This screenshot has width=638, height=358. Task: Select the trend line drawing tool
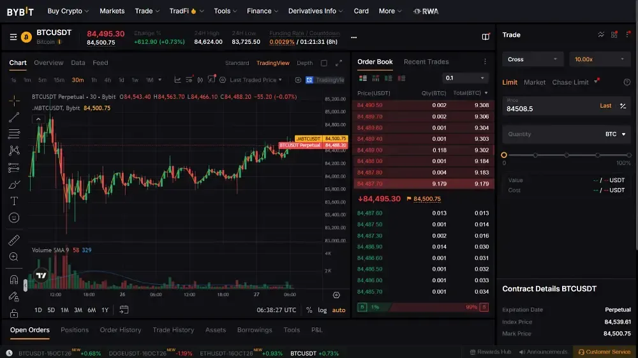pyautogui.click(x=14, y=117)
